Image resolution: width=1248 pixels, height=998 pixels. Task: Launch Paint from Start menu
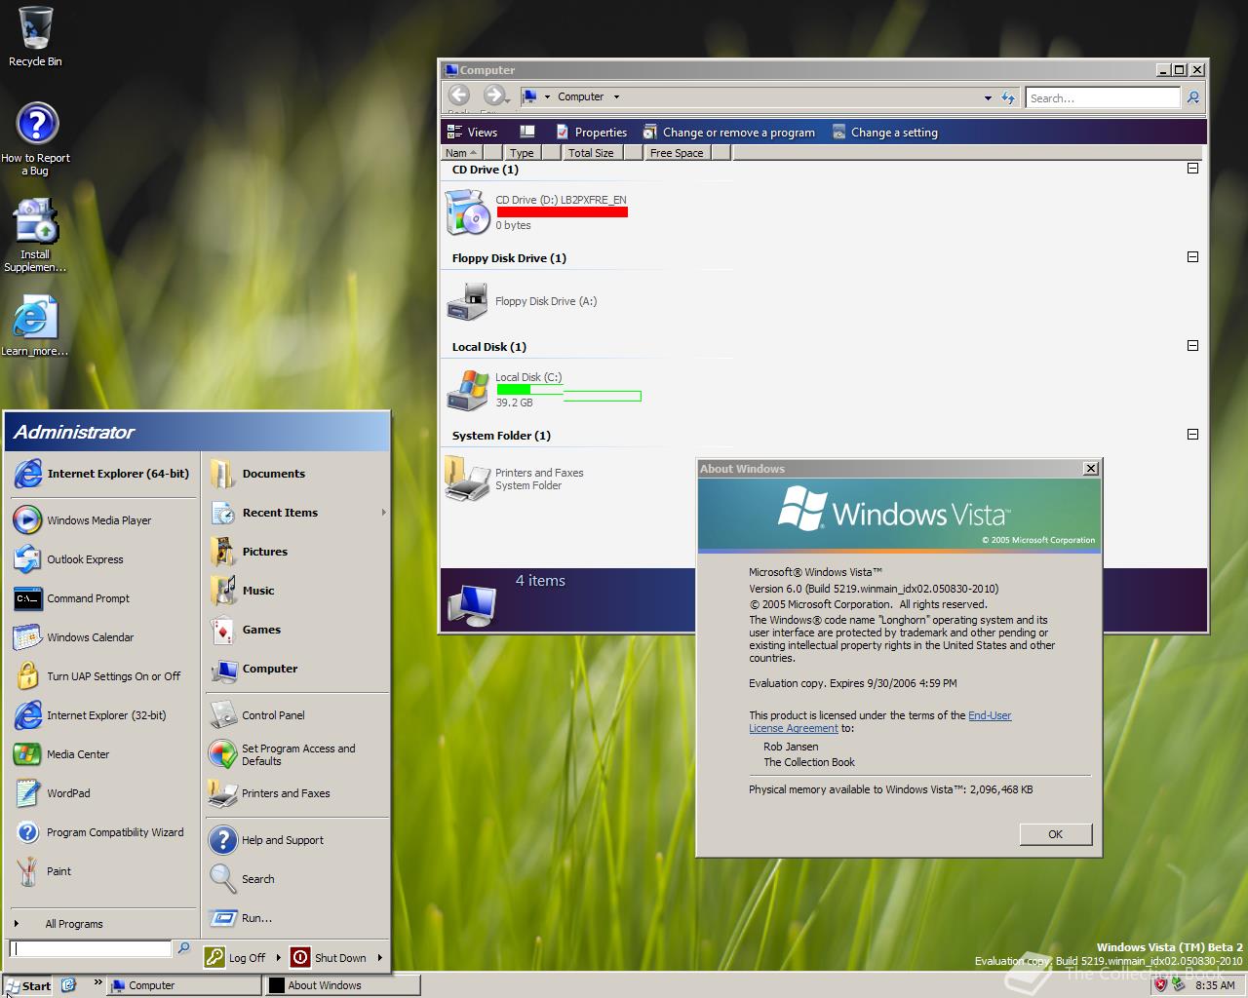tap(102, 871)
